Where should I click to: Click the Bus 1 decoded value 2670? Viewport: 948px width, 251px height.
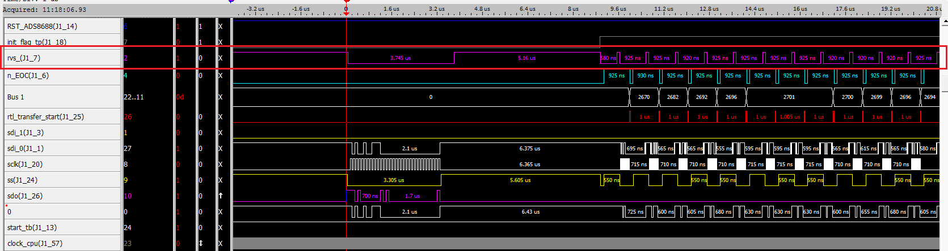point(644,97)
